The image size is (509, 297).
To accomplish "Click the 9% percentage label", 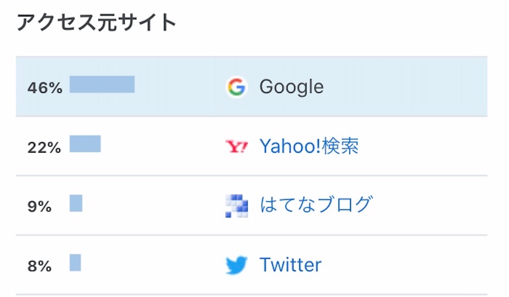I will 39,206.
